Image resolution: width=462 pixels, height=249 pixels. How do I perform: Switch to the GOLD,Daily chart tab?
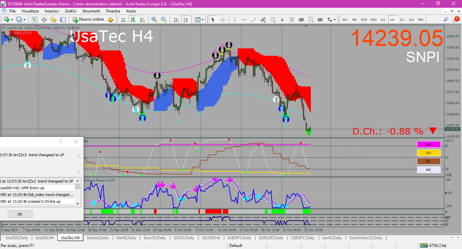[x=184, y=238]
